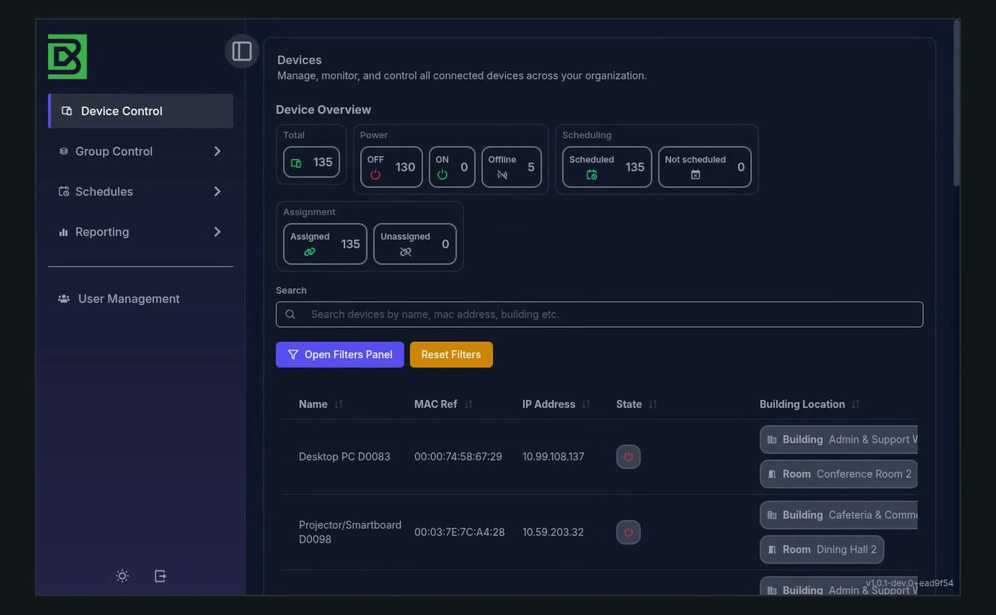The width and height of the screenshot is (996, 615).
Task: Go to User Management
Action: (x=141, y=299)
